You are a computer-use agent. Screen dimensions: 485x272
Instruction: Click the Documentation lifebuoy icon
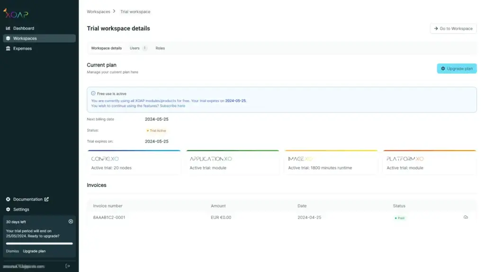(8, 199)
